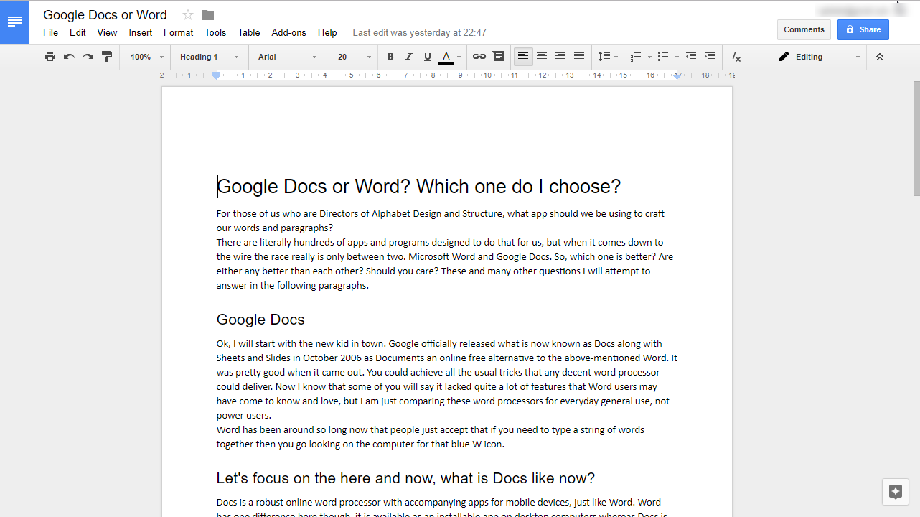Toggle bold formatting

tap(390, 57)
